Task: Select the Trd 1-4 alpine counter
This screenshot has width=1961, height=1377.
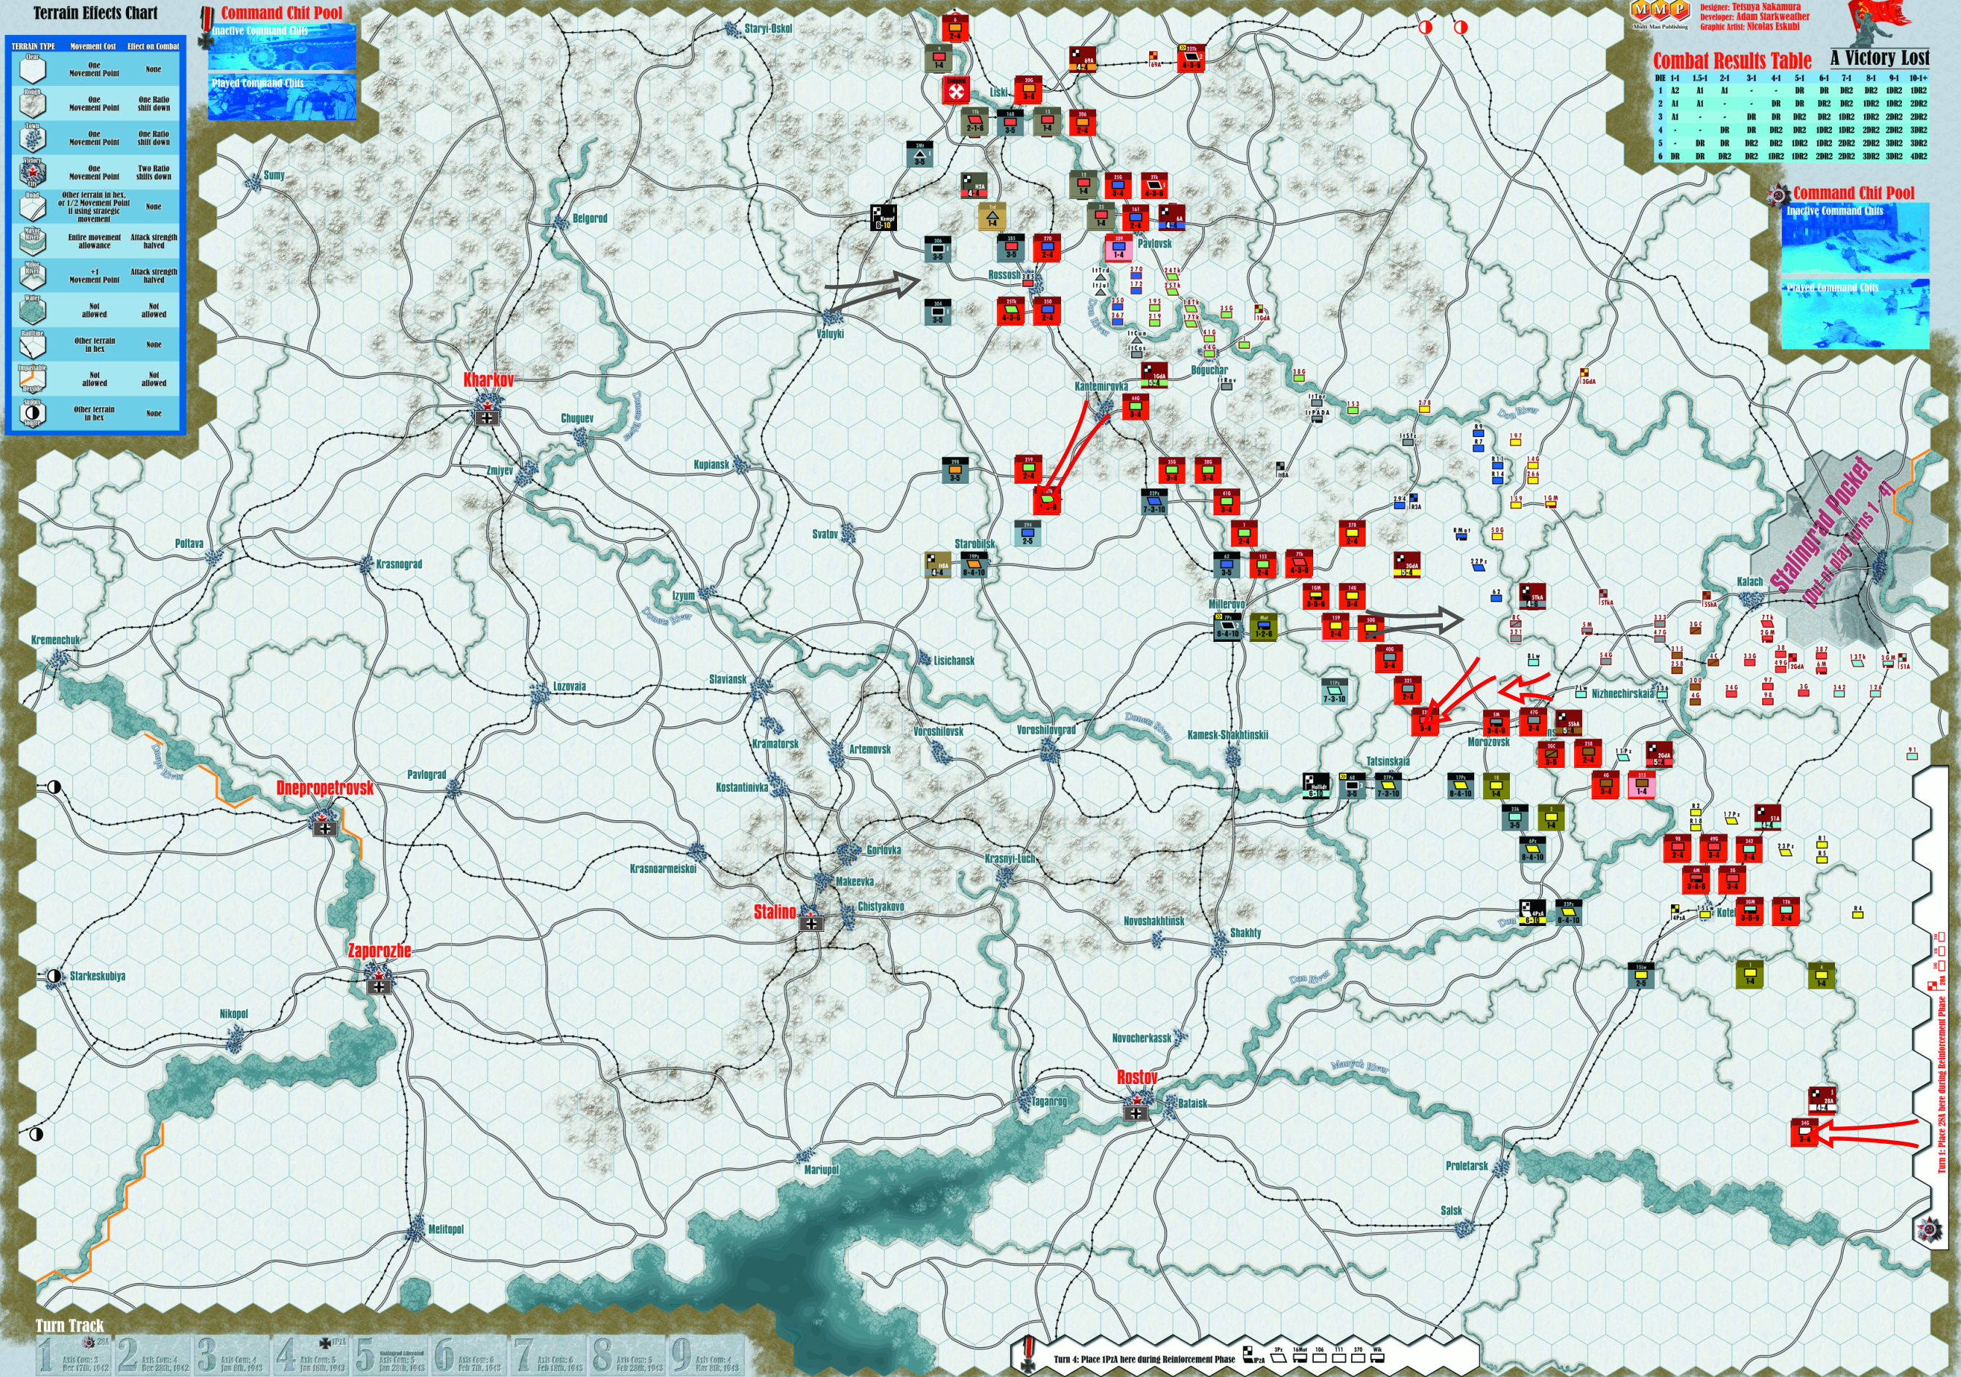Action: click(x=992, y=217)
